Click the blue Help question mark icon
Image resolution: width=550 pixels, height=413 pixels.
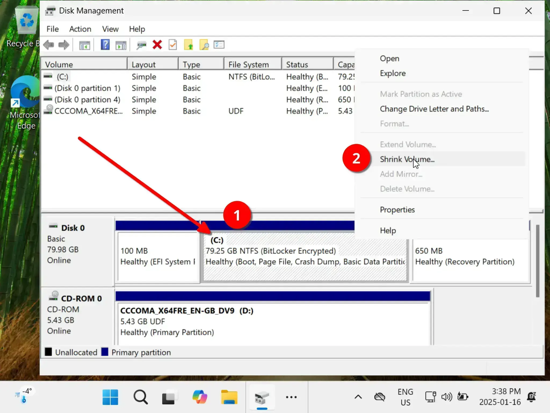[x=105, y=45]
